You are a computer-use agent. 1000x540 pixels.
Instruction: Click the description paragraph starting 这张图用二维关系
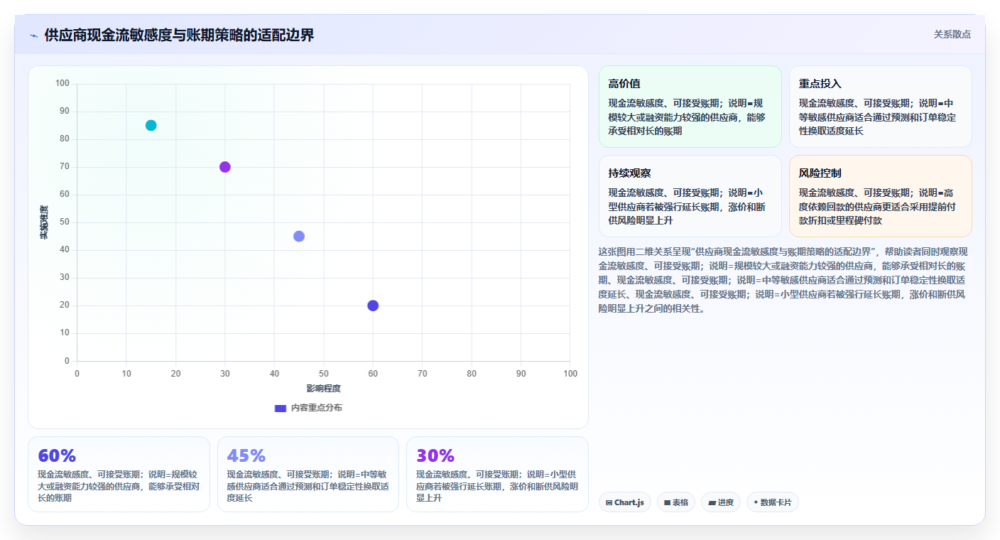784,280
